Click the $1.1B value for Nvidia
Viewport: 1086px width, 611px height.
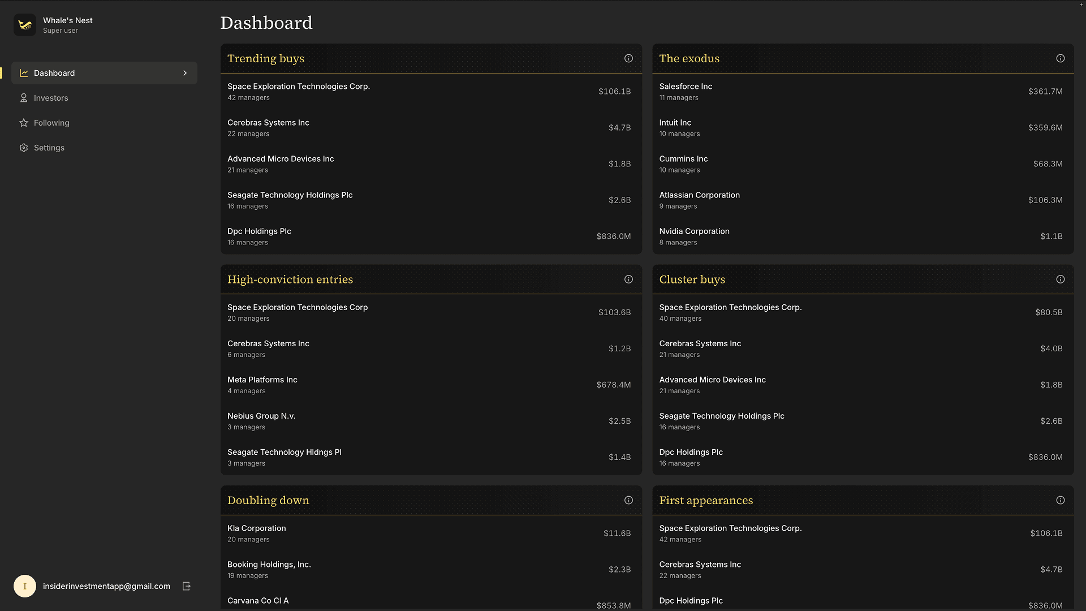click(x=1051, y=236)
